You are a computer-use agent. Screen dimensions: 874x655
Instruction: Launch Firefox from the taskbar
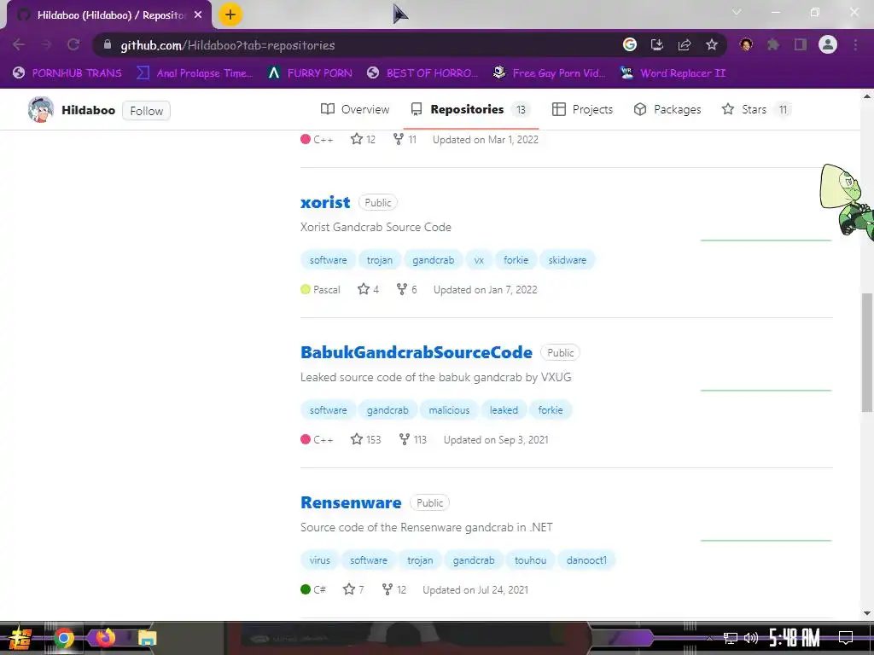click(105, 638)
